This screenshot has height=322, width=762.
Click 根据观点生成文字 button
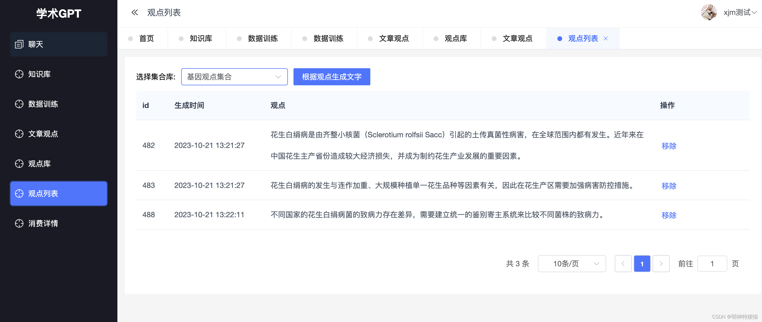[332, 77]
